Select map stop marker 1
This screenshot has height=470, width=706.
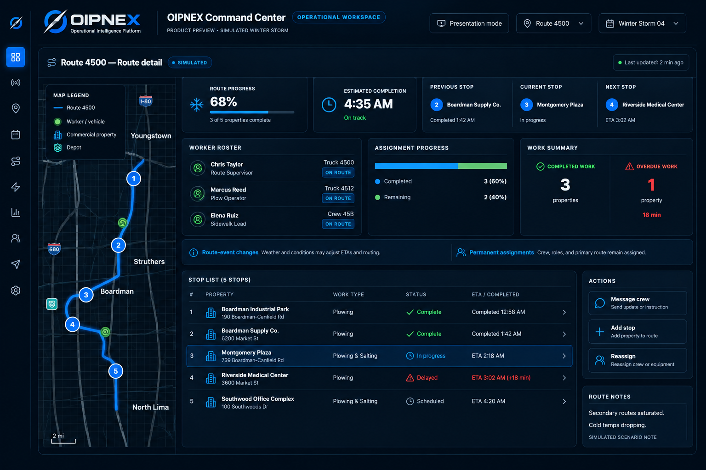(134, 179)
